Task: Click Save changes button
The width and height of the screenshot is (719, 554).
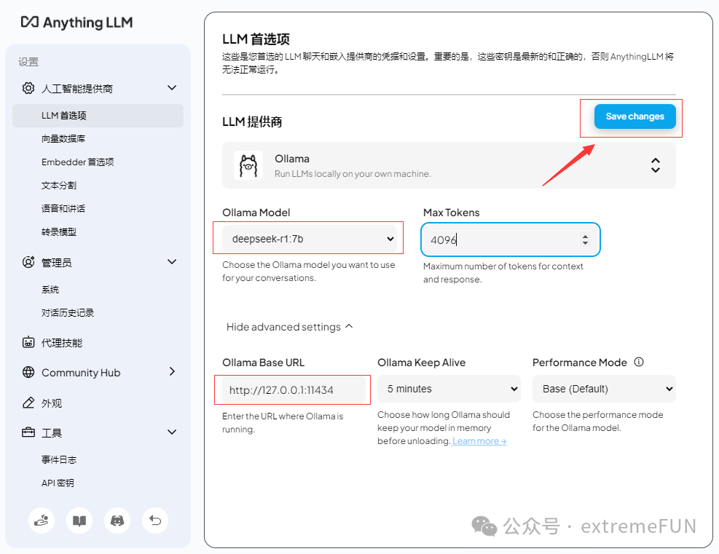Action: tap(635, 116)
